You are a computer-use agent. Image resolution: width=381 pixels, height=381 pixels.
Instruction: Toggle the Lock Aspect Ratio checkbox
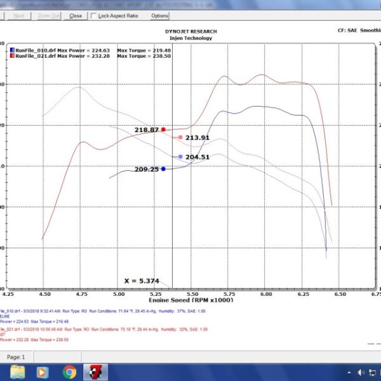click(x=93, y=16)
